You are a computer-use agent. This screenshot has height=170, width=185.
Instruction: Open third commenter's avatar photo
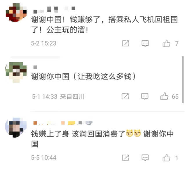[16, 127]
